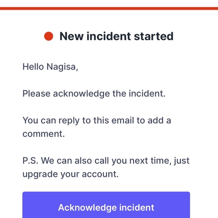Screen dimensions: 218x218
Task: Click the red incident status dot
Action: pos(49,36)
